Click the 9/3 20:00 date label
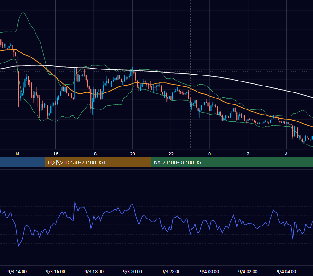 (133, 271)
